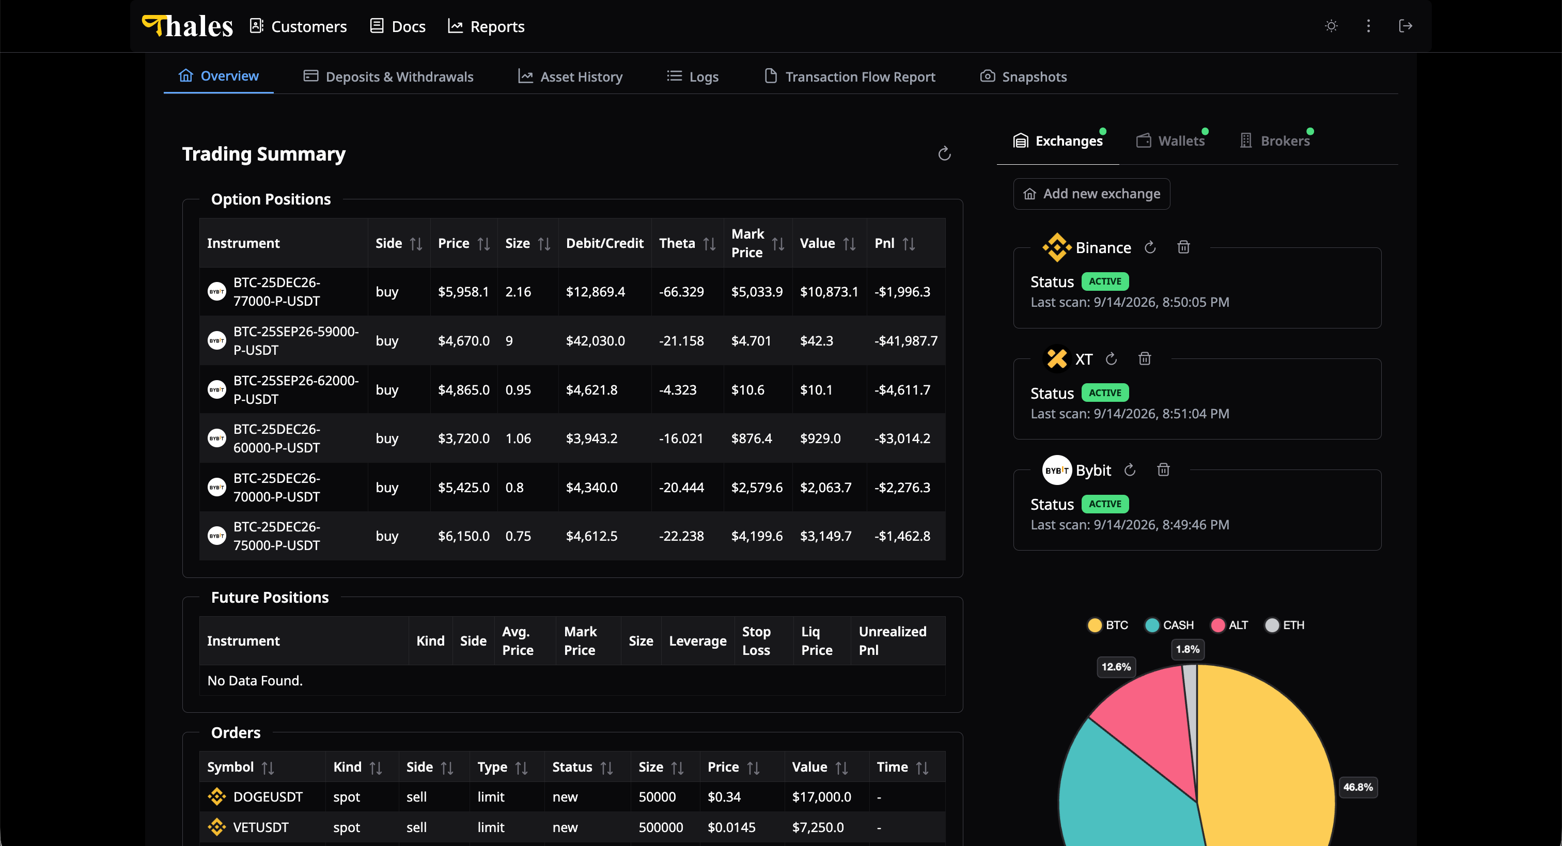Sort option positions by Pnl
1562x846 pixels.
click(x=909, y=244)
